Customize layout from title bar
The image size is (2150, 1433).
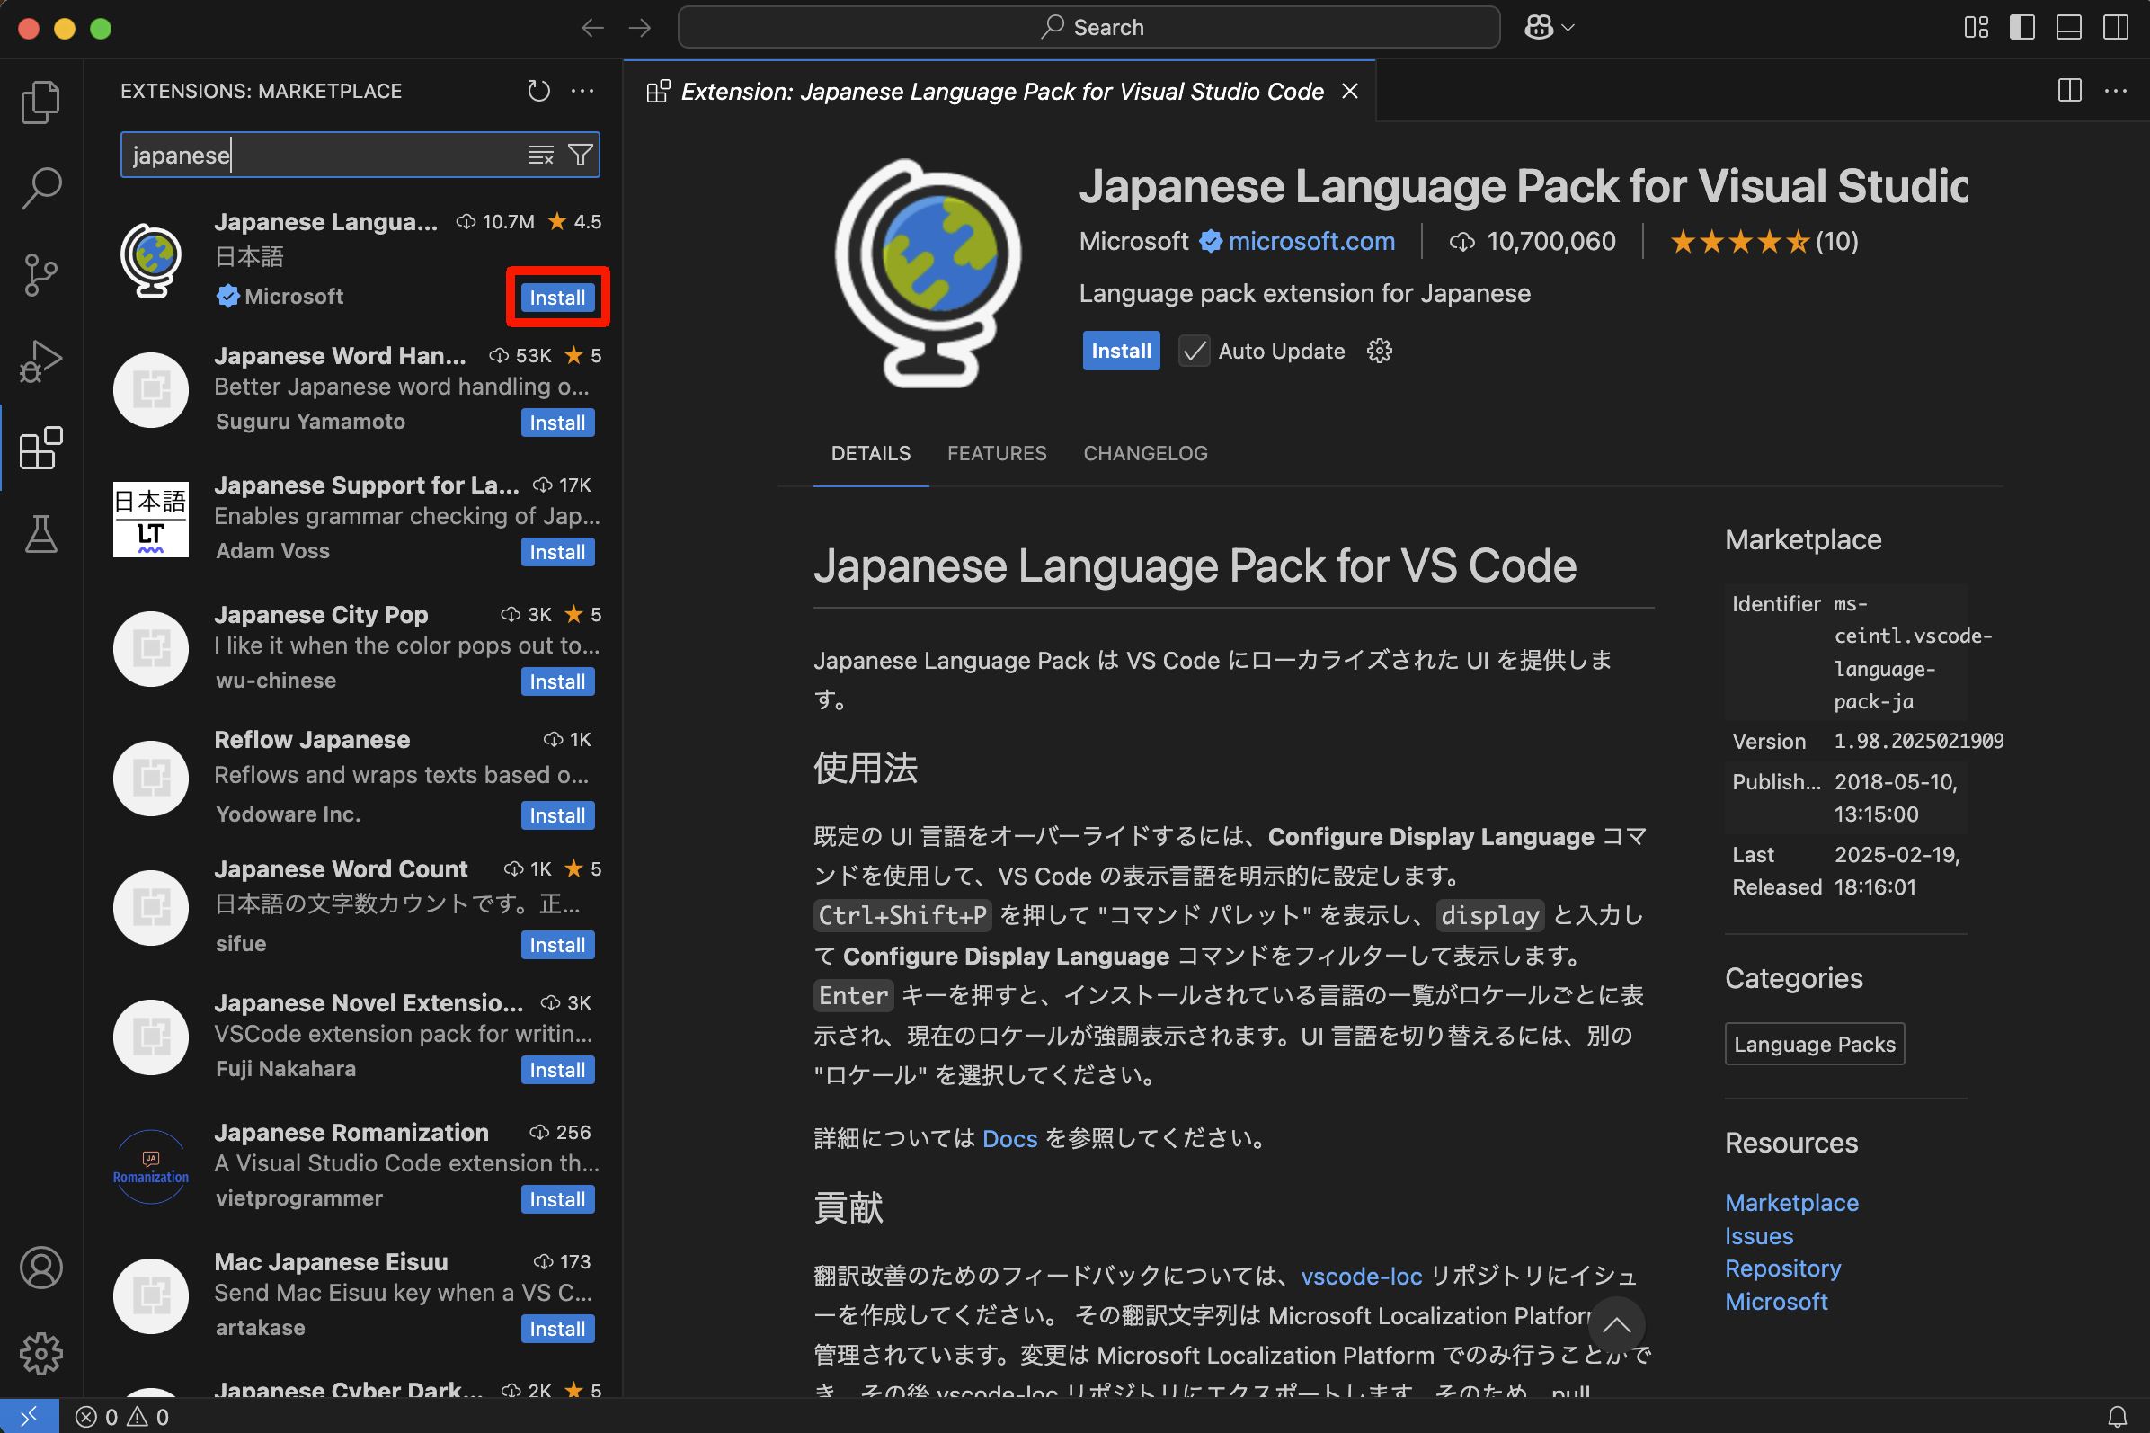tap(1977, 27)
